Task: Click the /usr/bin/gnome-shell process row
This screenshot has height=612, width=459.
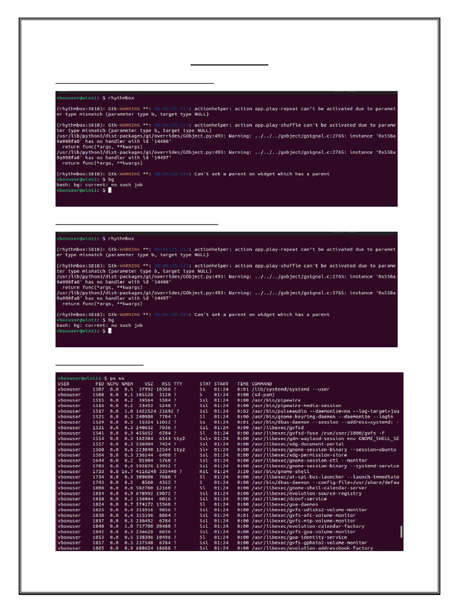Action: 230,471
